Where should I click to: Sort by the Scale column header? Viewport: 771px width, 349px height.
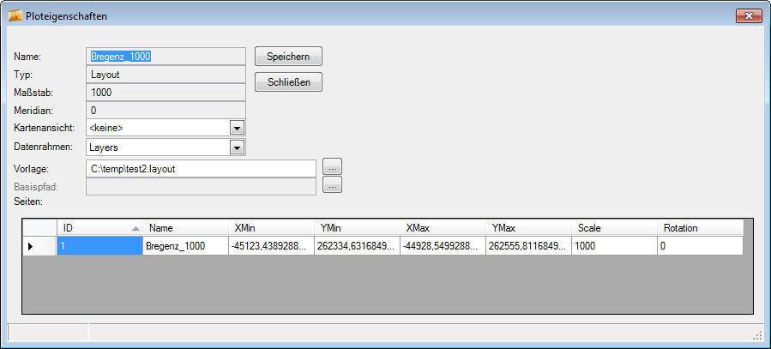[614, 228]
